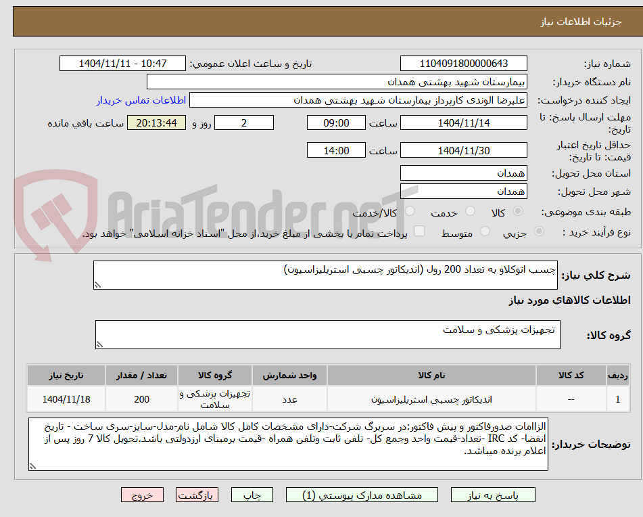
Task: Click the deadline time field 09:00
Action: point(336,122)
